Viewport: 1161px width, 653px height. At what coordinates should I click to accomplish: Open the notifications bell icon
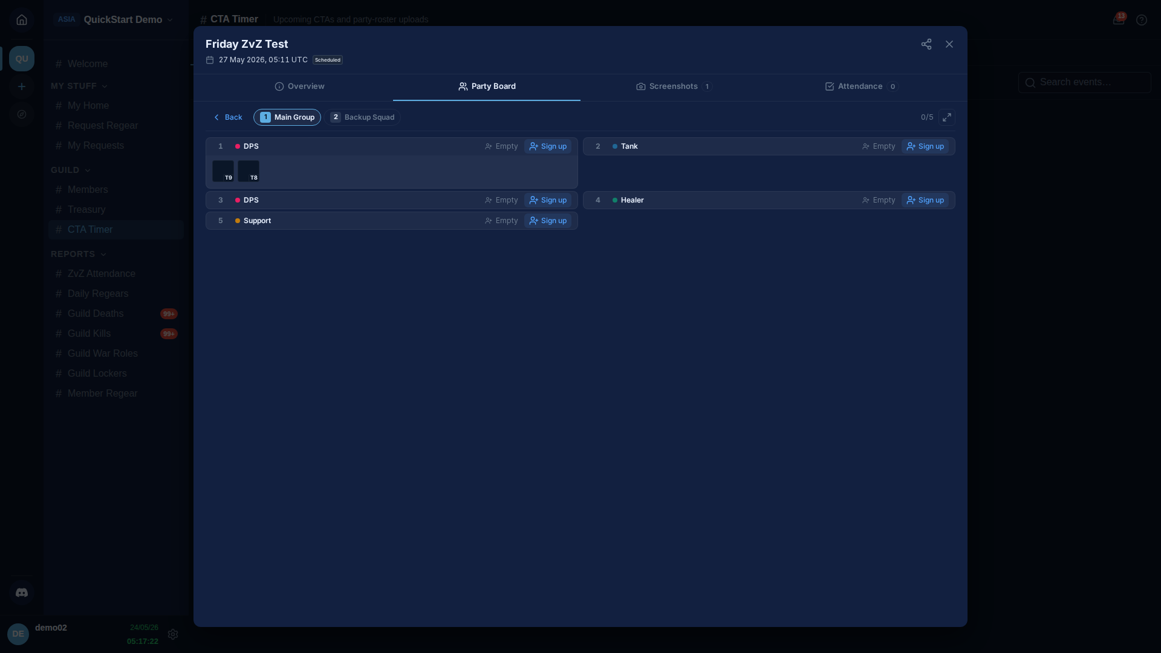(x=1118, y=19)
